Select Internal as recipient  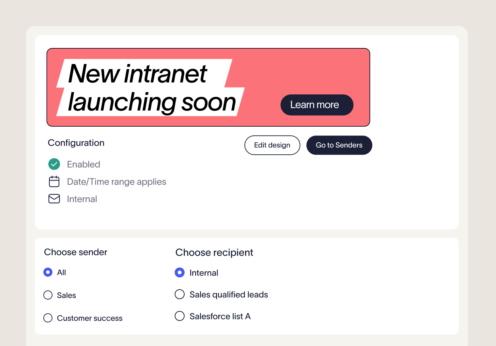point(180,273)
